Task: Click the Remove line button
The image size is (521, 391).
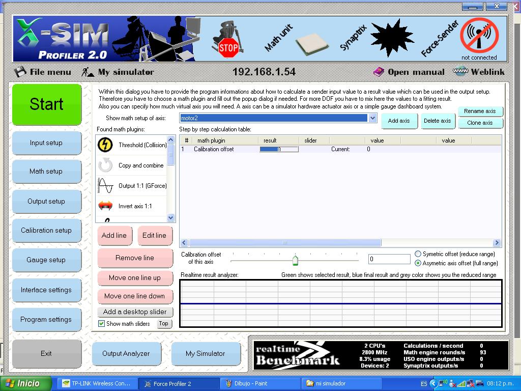Action: (x=135, y=258)
